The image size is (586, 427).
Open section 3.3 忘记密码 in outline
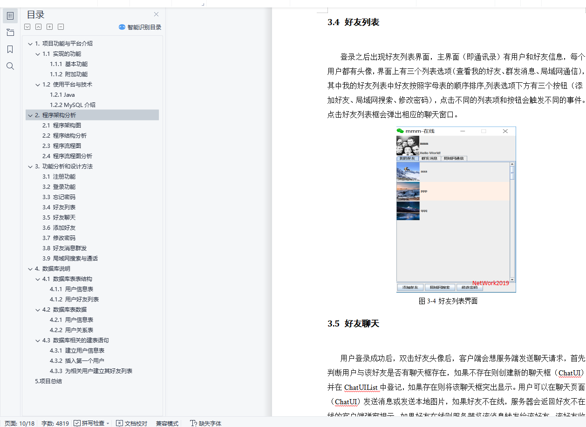59,197
